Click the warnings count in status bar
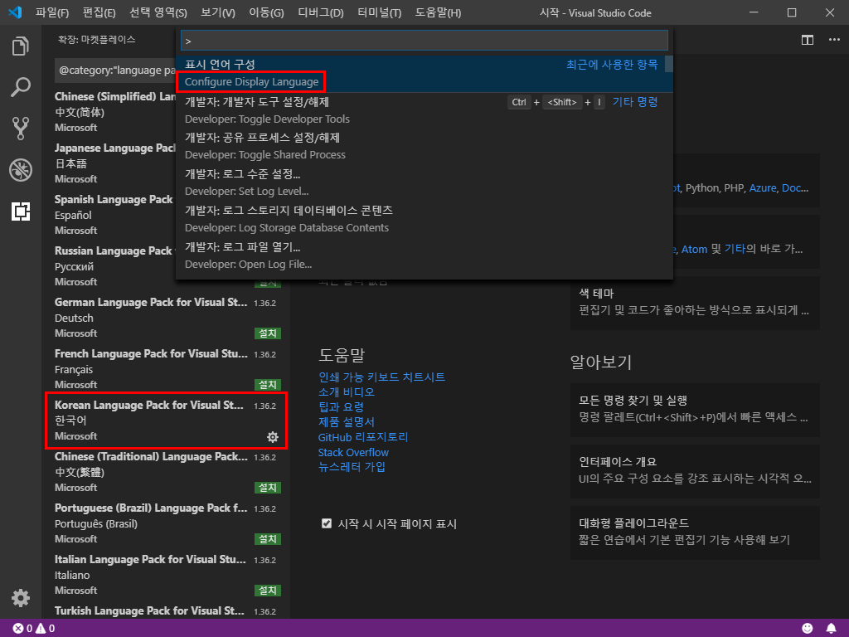Image resolution: width=849 pixels, height=637 pixels. tap(45, 629)
